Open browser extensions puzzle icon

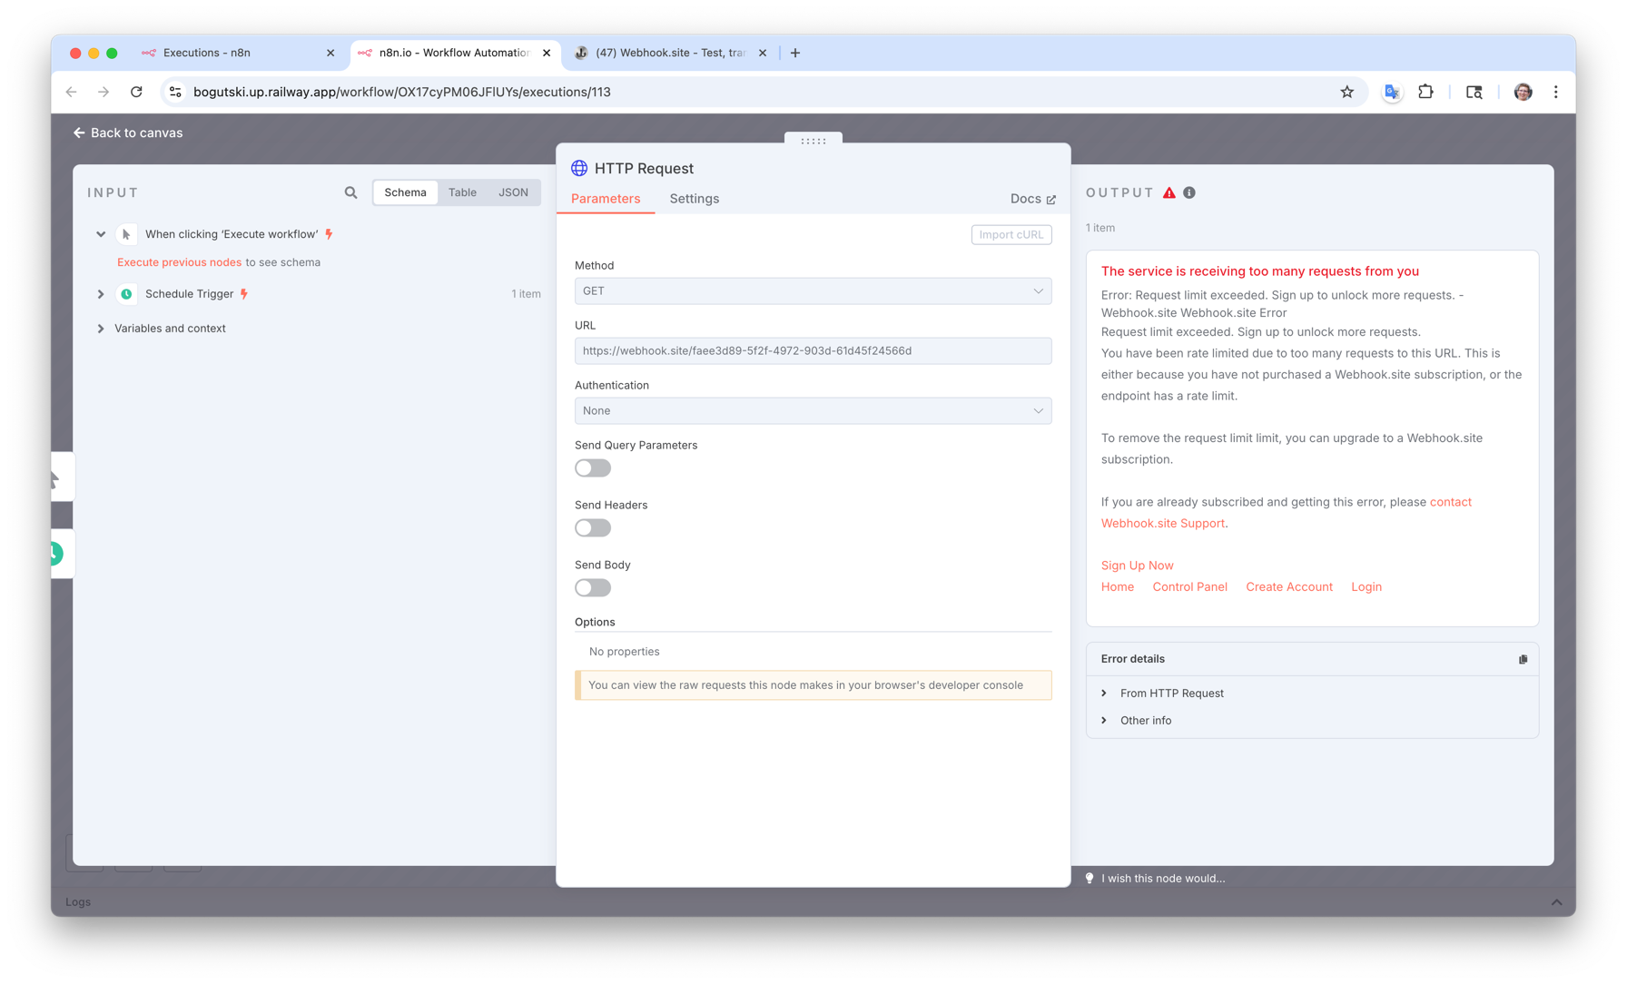tap(1425, 92)
